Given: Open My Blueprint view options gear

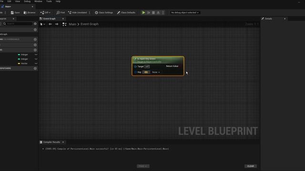Looking at the screenshot, I should tap(35, 24).
